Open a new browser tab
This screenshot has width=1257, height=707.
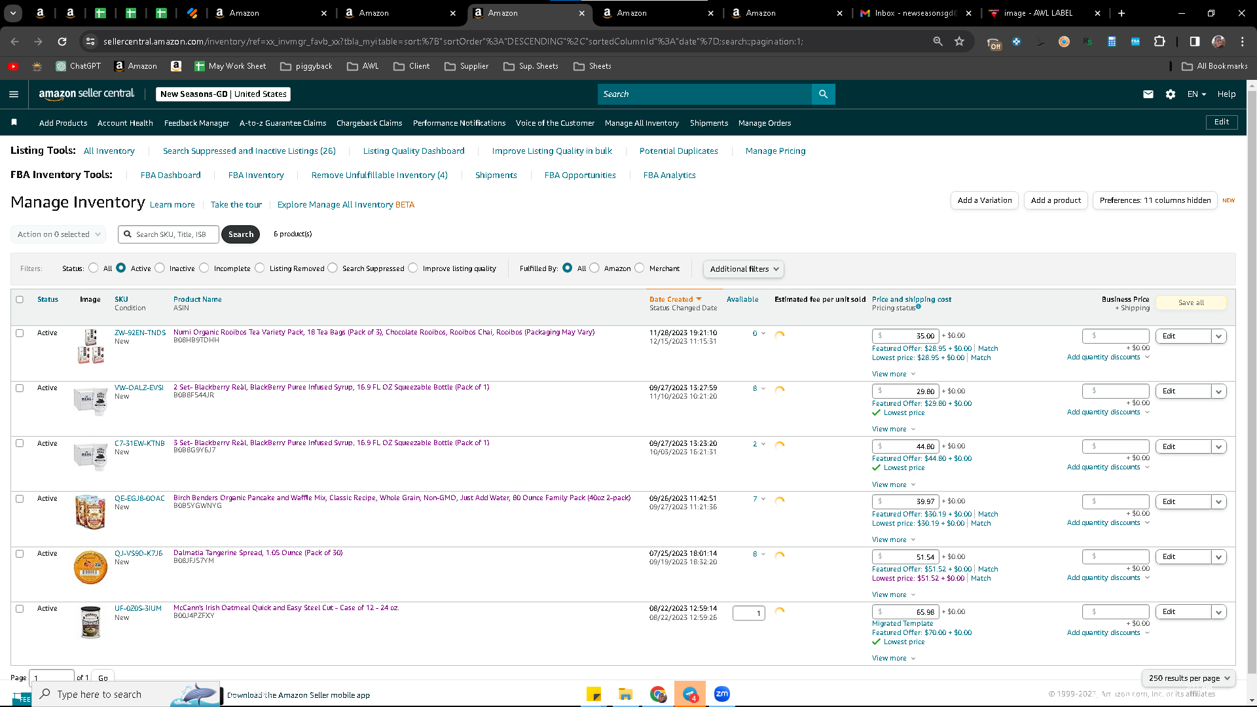pos(1121,13)
